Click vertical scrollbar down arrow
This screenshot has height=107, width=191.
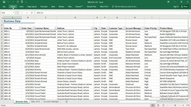190,99
